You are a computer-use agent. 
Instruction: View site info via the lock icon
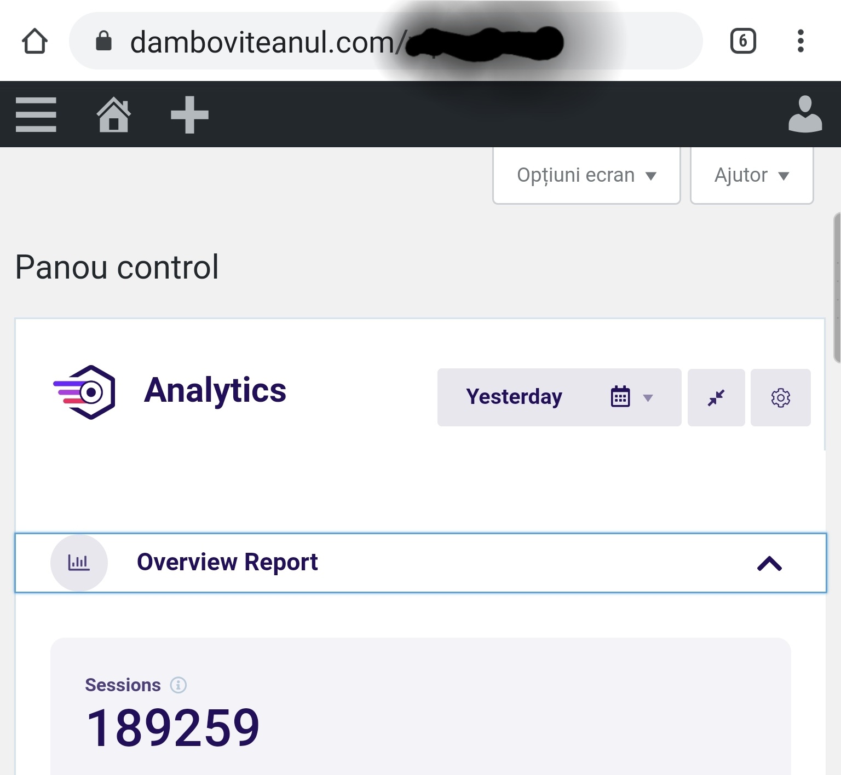(x=103, y=41)
